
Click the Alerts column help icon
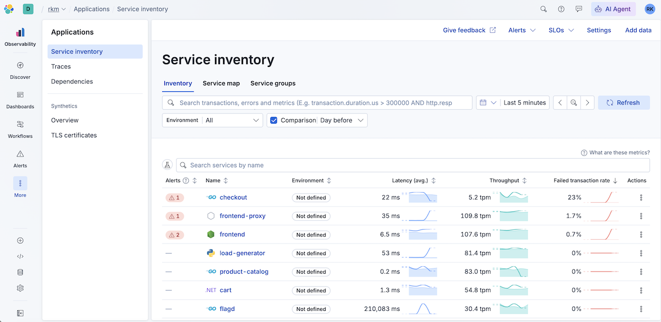(x=186, y=180)
